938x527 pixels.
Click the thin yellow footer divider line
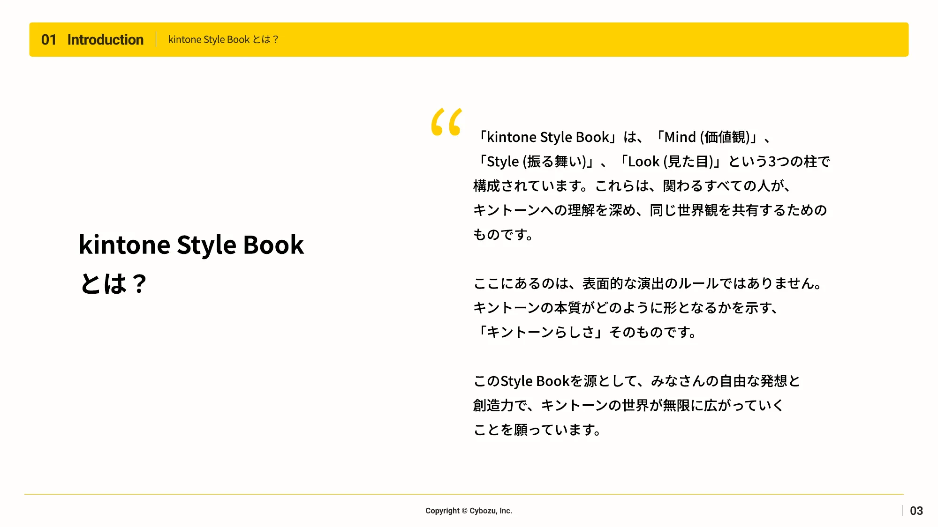point(469,490)
